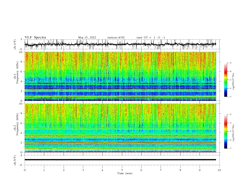Select the date text "Mar.15, 2022"
The width and height of the screenshot is (247, 191).
[x=87, y=37]
